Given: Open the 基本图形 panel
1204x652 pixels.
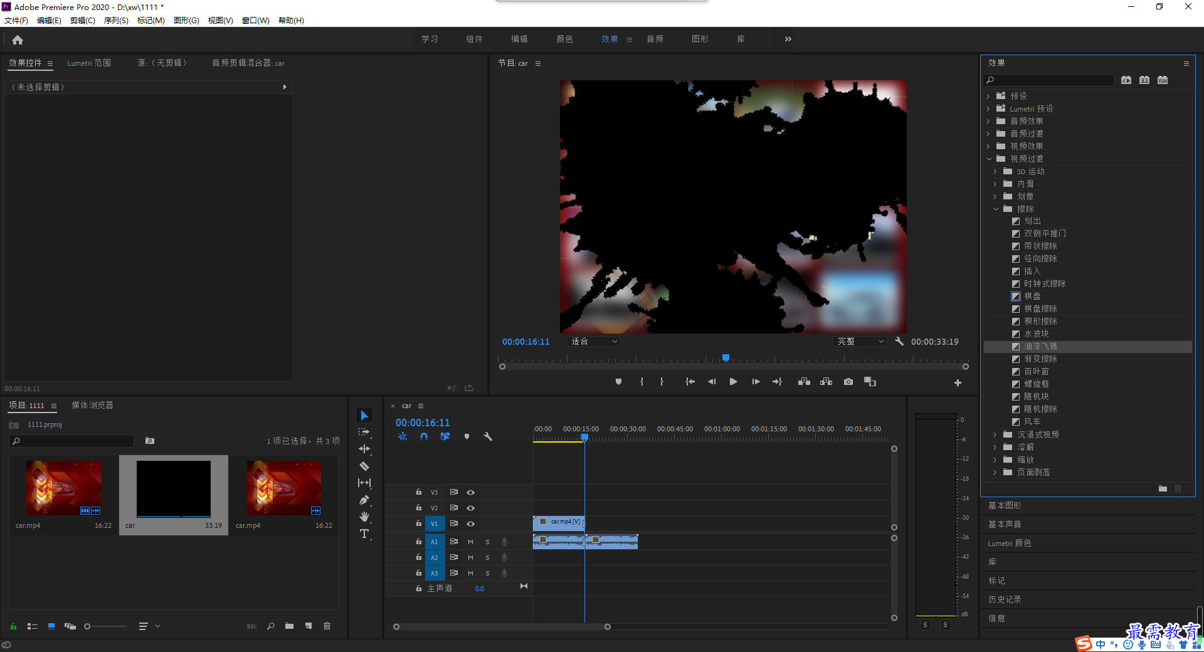Looking at the screenshot, I should [x=1005, y=505].
